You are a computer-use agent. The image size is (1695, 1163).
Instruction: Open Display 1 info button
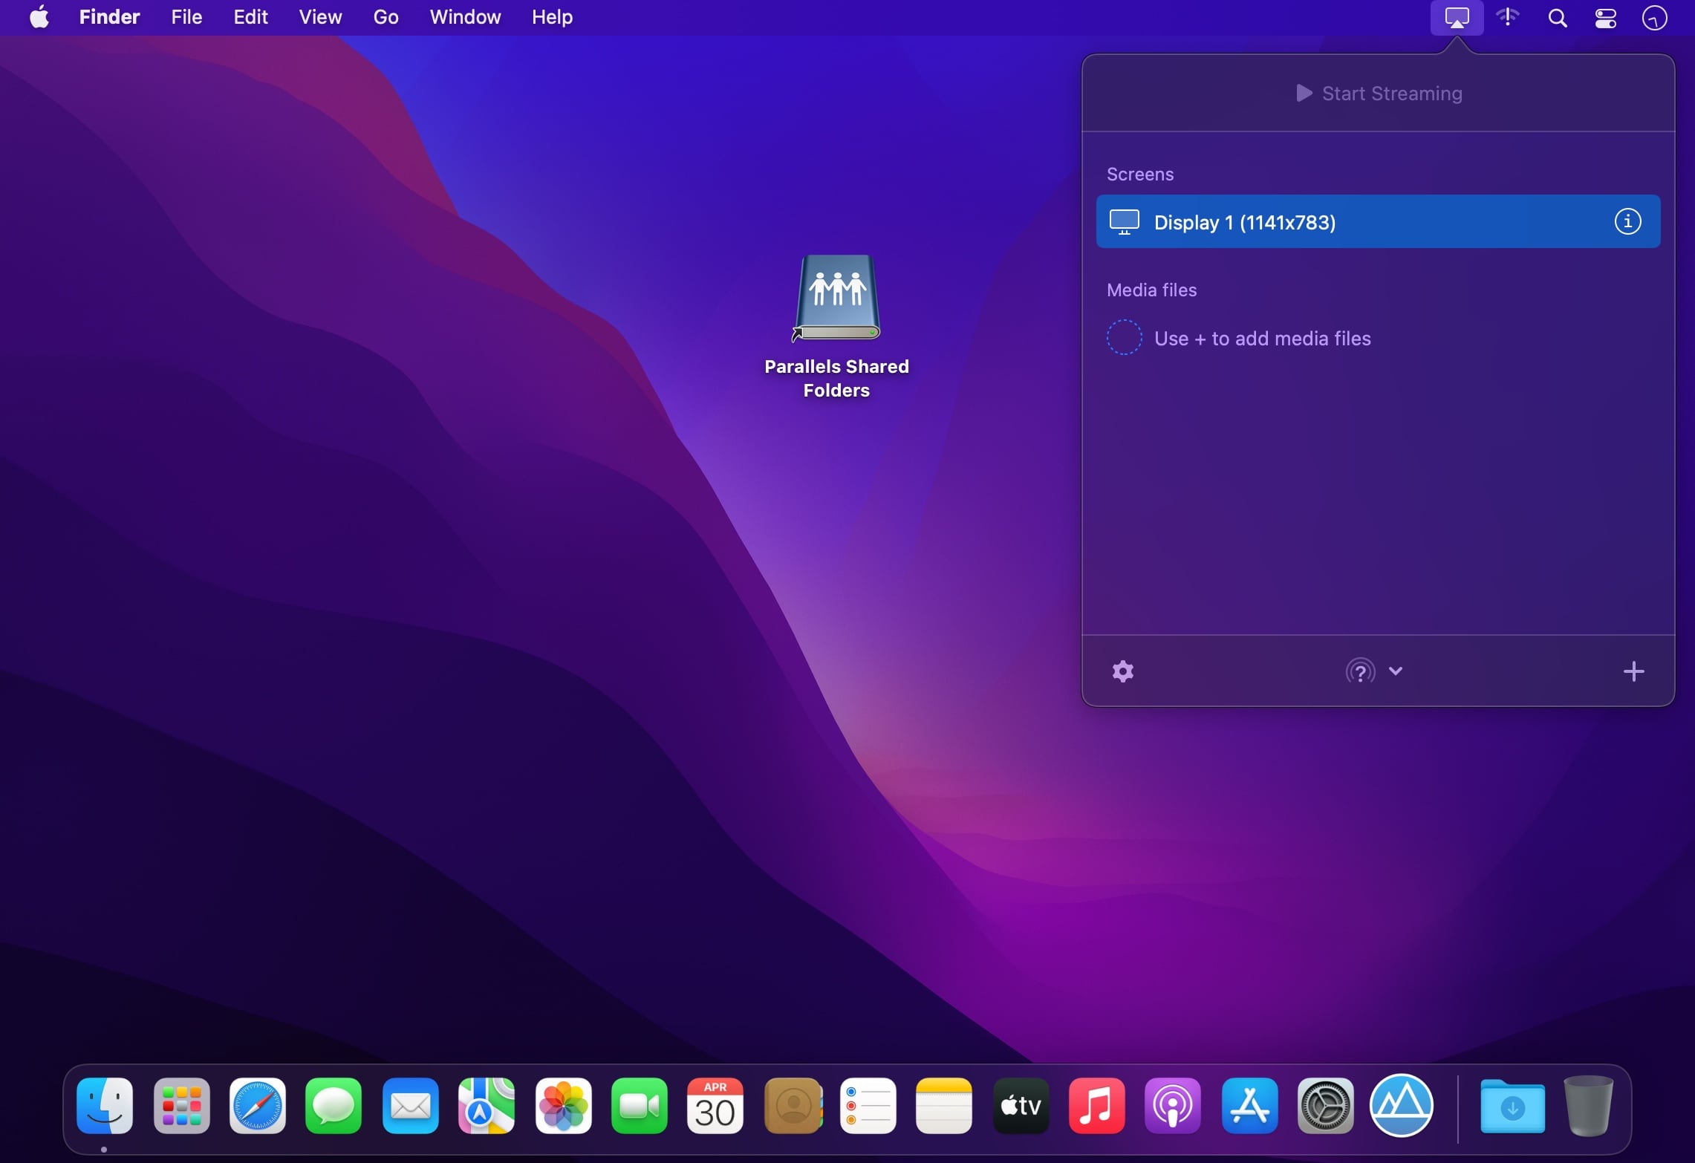click(1627, 221)
